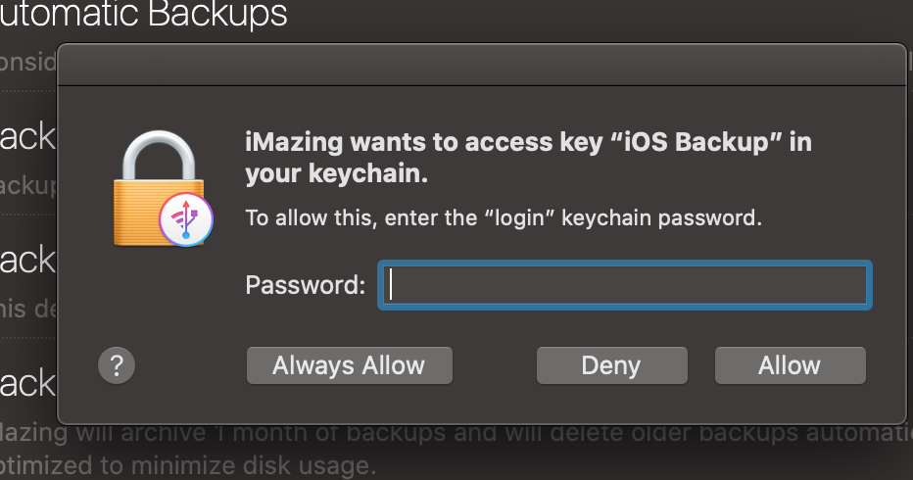
Task: Click the 'Automatic Backups' heading behind the dialog
Action: [143, 14]
